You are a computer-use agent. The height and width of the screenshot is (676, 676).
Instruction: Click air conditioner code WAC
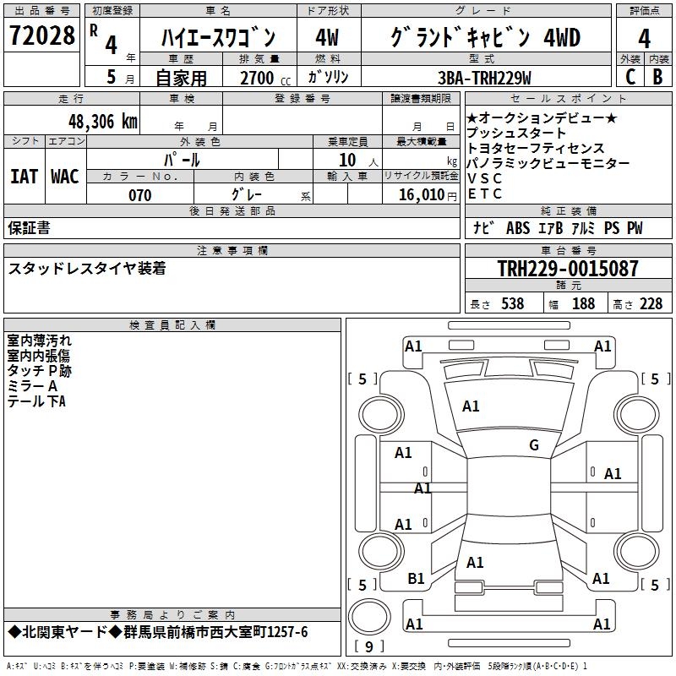65,177
